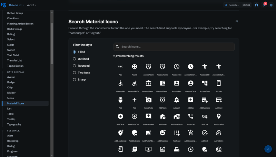This screenshot has height=157, width=276.
Task: Focus the Search icons input field
Action: tap(174, 47)
